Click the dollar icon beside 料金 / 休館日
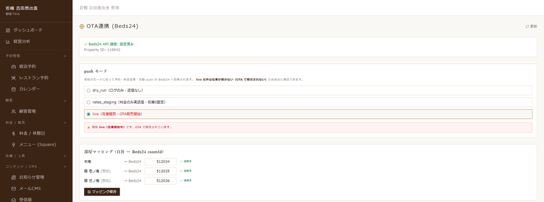 click(x=13, y=134)
